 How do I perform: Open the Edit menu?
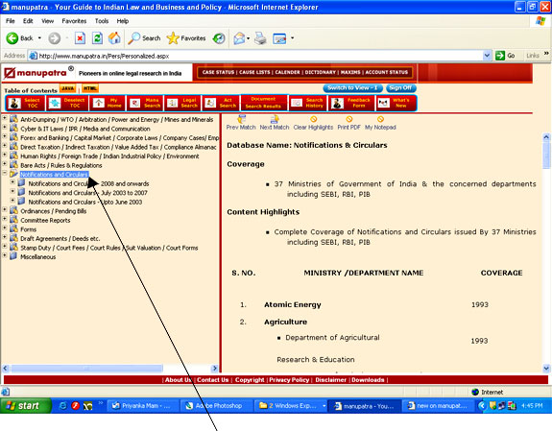[x=28, y=21]
